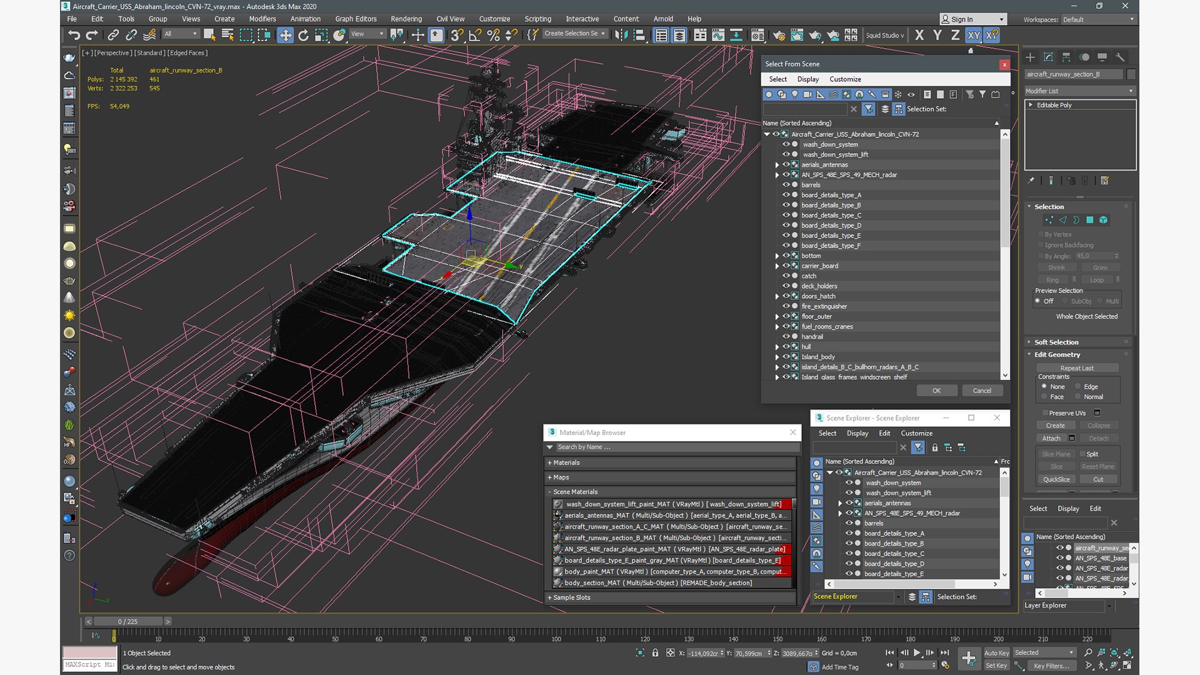Click the Attach button
1200x675 pixels.
click(x=1051, y=438)
